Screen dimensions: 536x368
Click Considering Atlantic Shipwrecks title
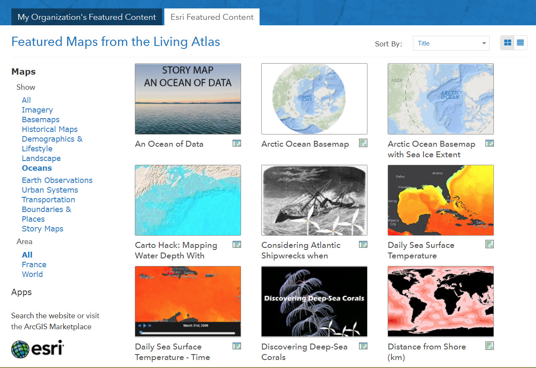301,250
